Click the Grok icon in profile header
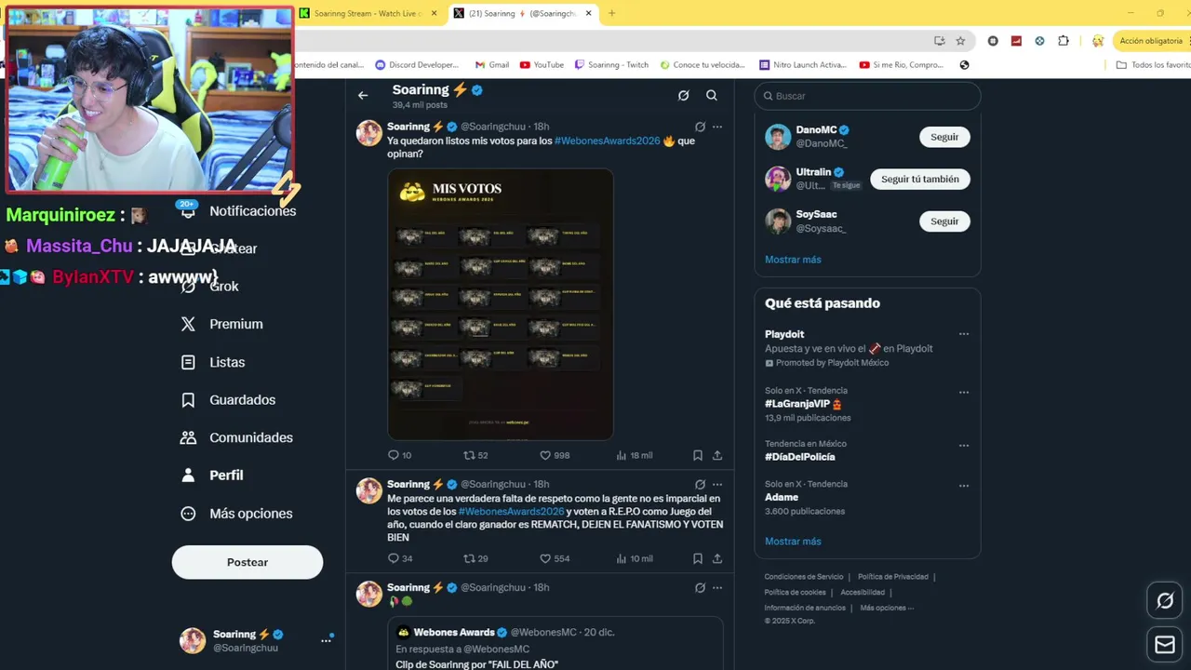1191x670 pixels. pyautogui.click(x=683, y=95)
